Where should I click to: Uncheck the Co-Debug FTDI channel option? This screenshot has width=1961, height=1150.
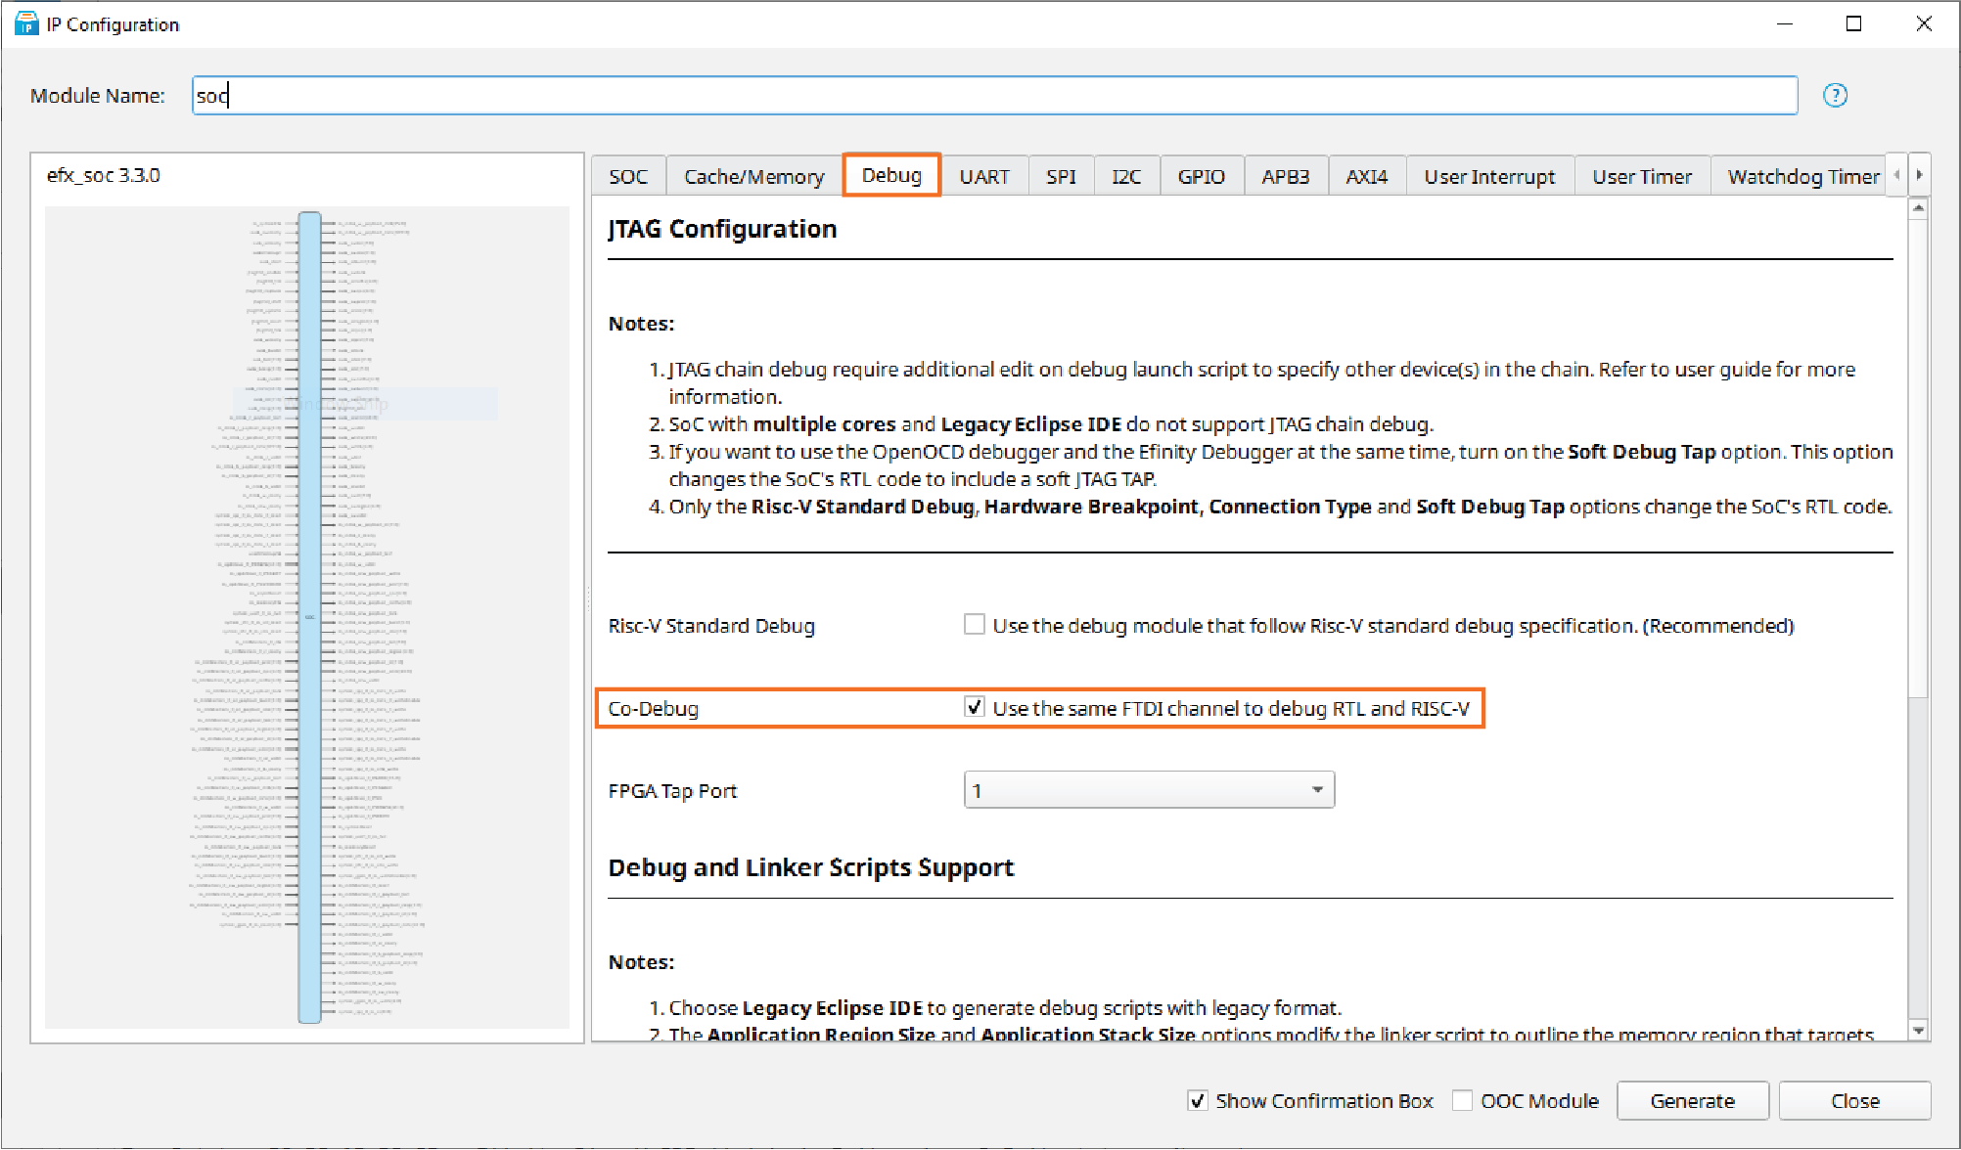(x=975, y=707)
